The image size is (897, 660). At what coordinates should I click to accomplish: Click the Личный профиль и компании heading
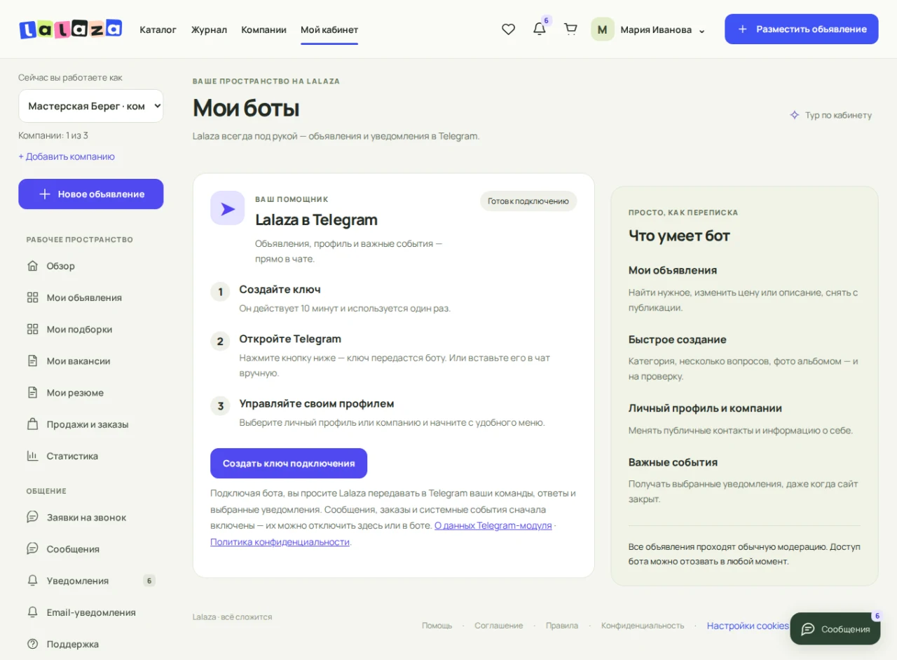[705, 408]
